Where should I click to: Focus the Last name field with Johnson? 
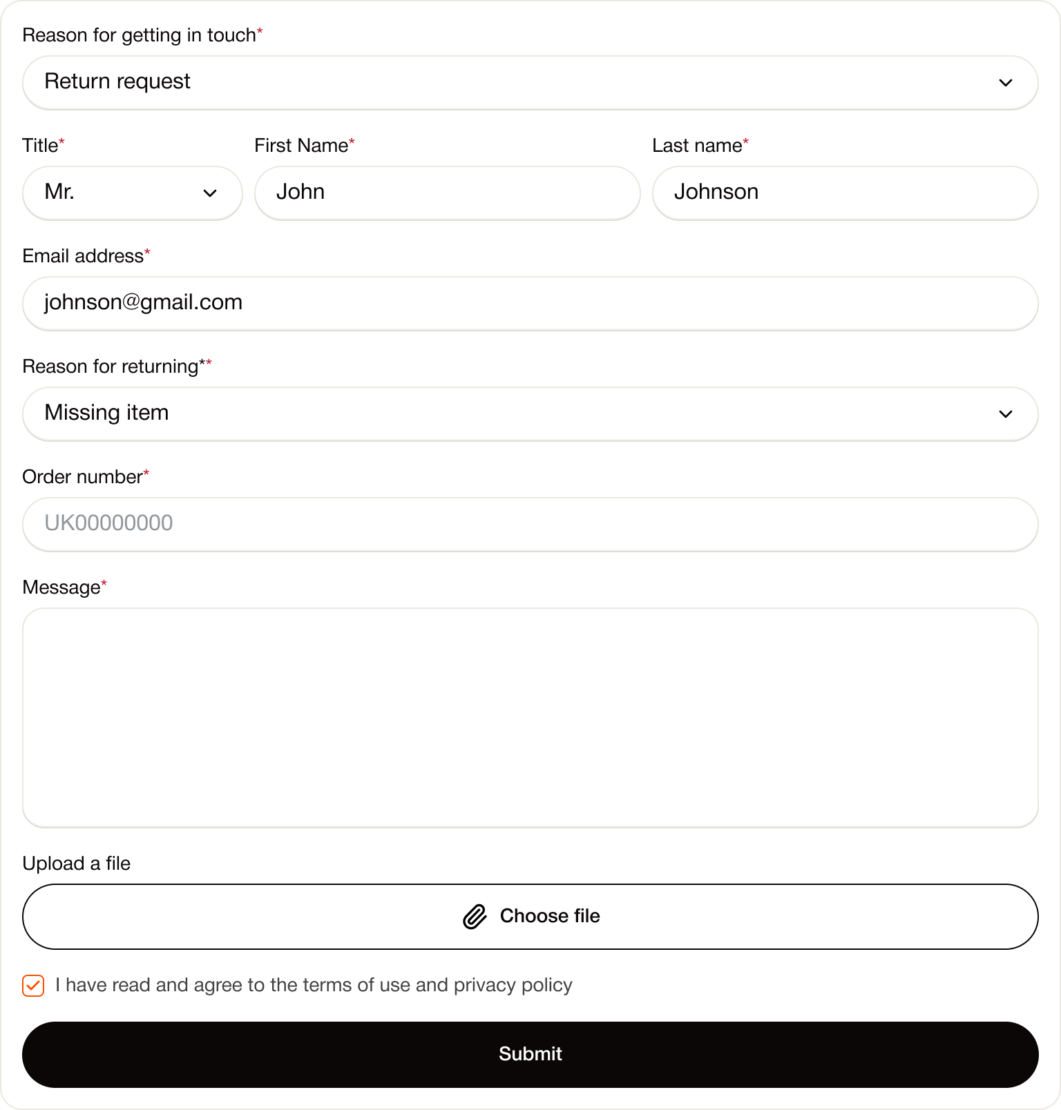tap(844, 193)
